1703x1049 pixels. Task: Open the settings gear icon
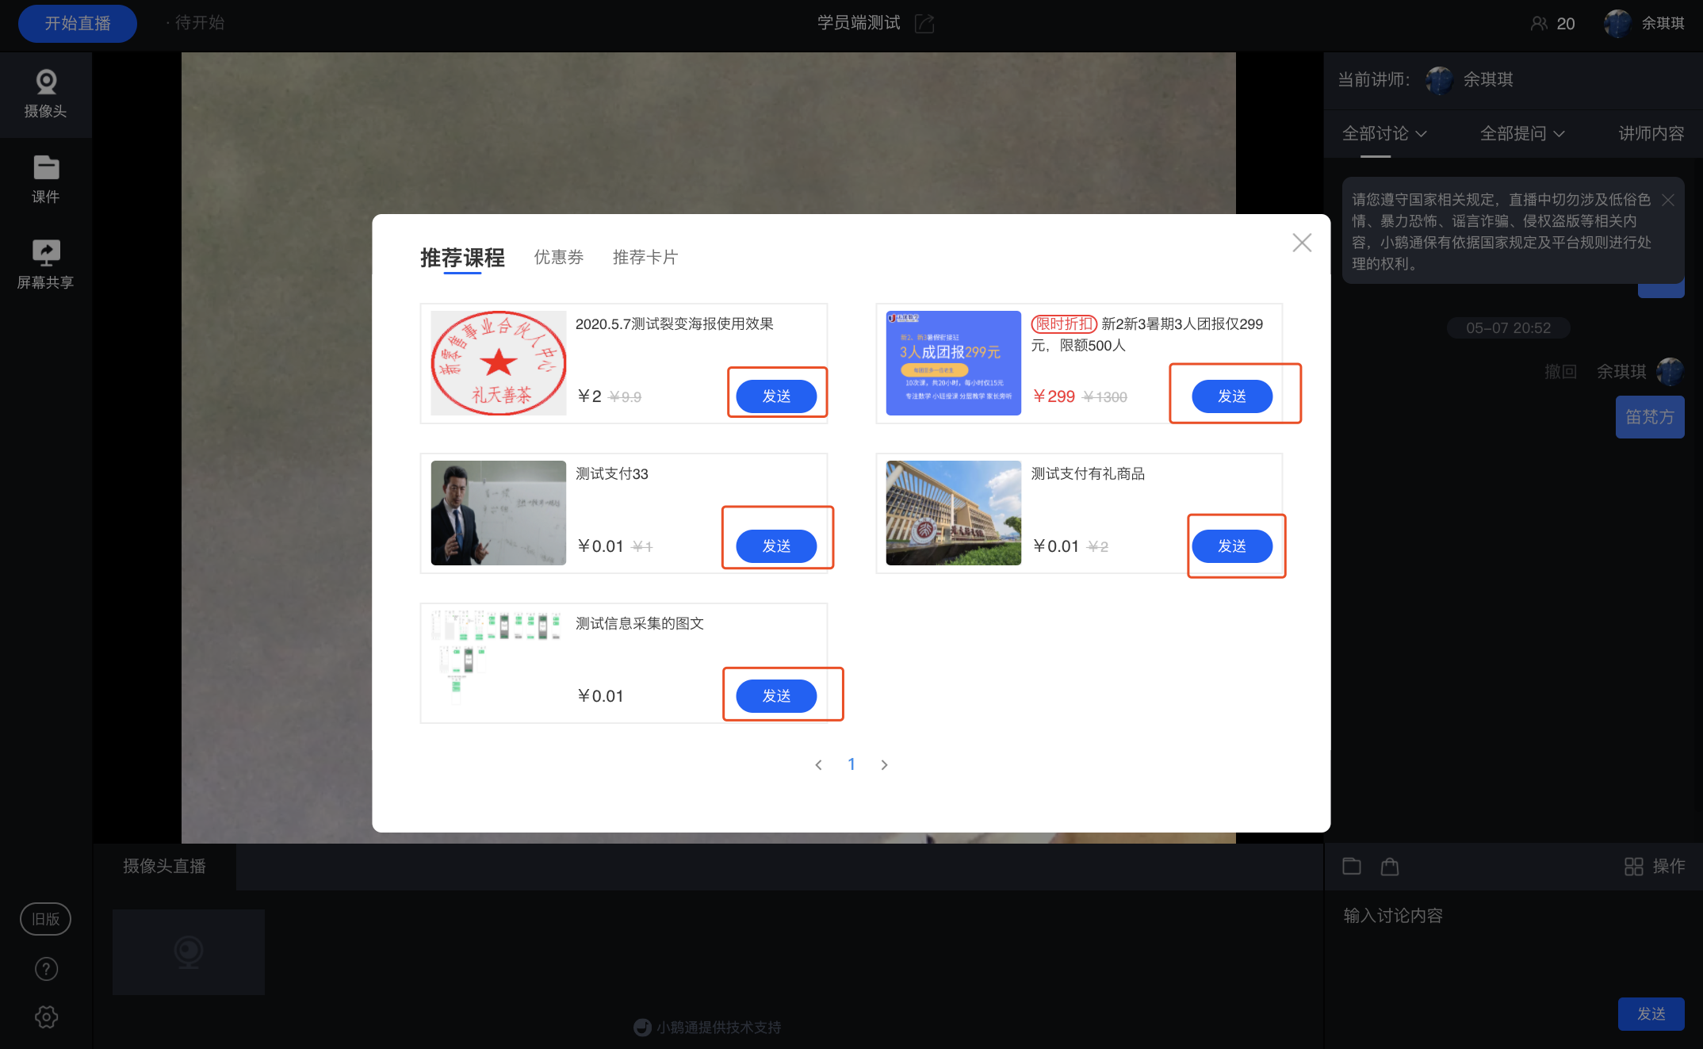click(46, 1016)
